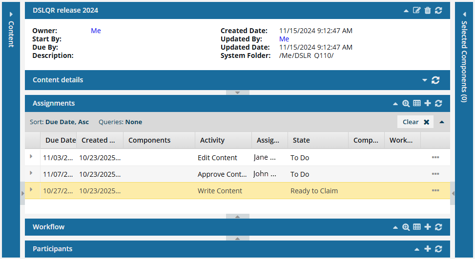
Task: Click the edit icon for DSLQR release 2024
Action: coord(416,10)
